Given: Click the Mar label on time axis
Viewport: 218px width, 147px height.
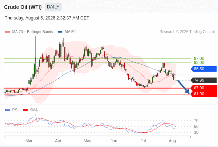Looking at the screenshot, I should [29, 141].
